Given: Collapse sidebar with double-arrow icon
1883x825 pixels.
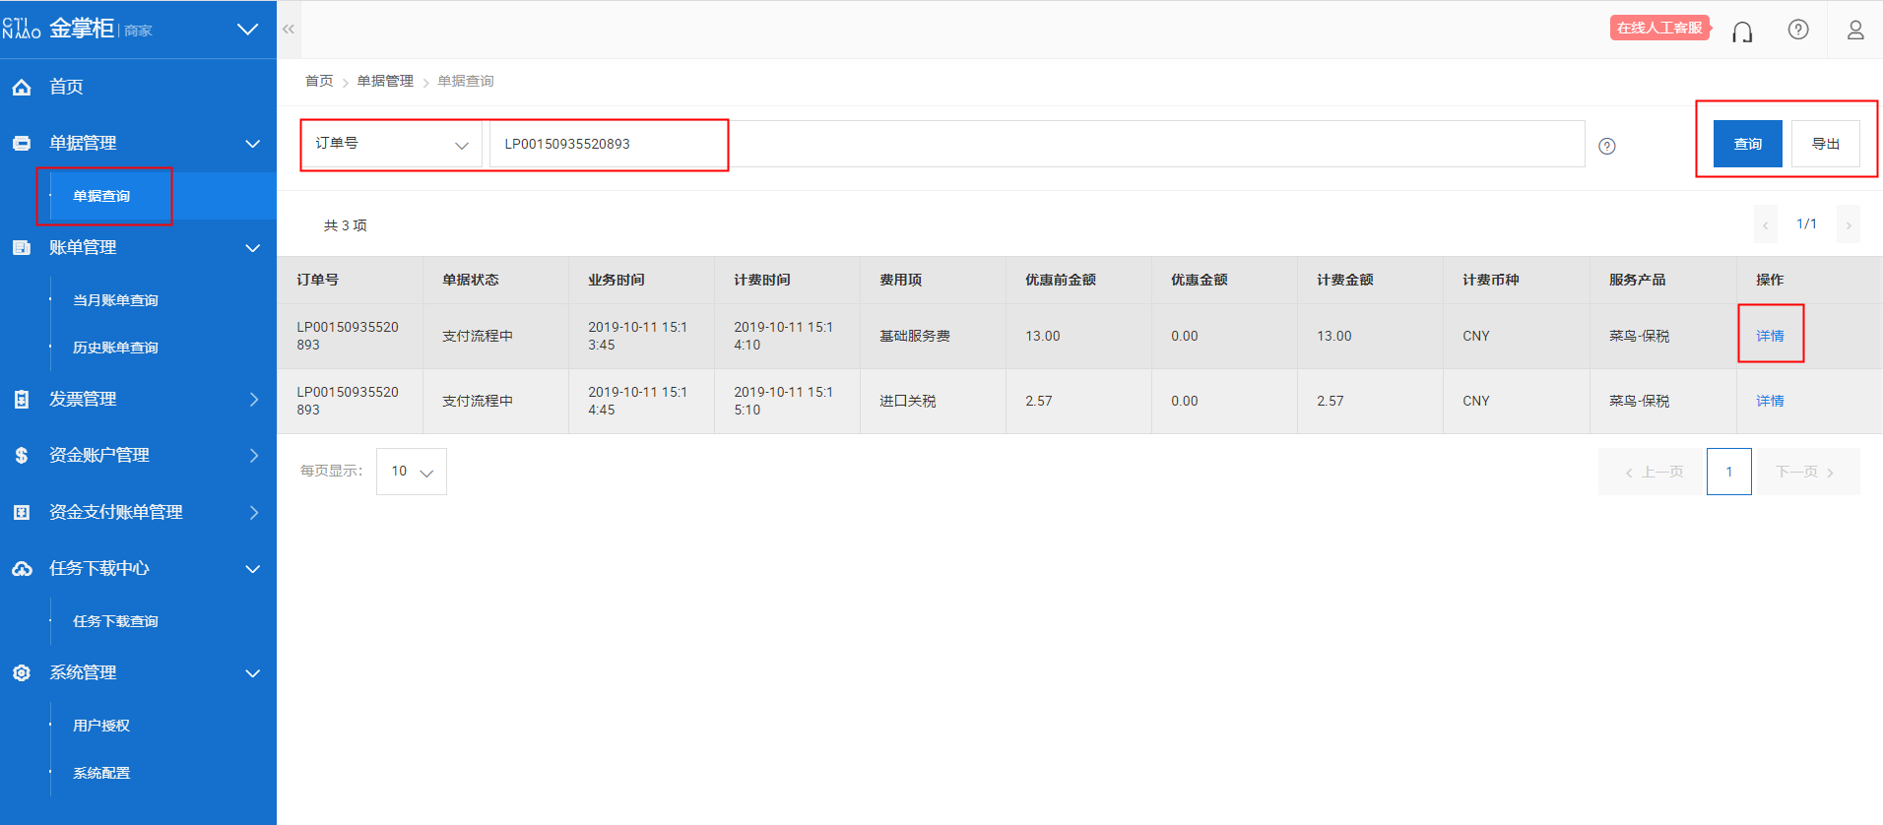Looking at the screenshot, I should pyautogui.click(x=289, y=30).
